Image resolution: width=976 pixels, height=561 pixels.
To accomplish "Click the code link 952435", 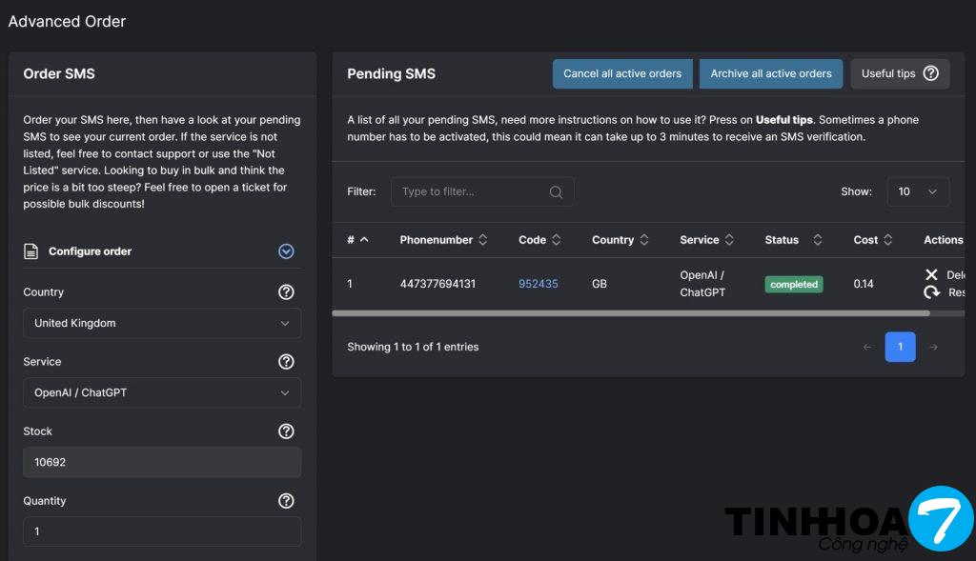I will tap(539, 284).
